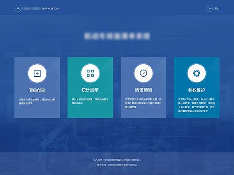Click the description text under 参数维护

[197, 105]
